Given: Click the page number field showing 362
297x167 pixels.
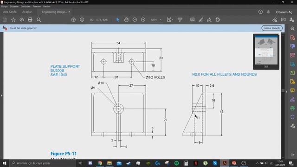Looking at the screenshot, I should 91,19.
